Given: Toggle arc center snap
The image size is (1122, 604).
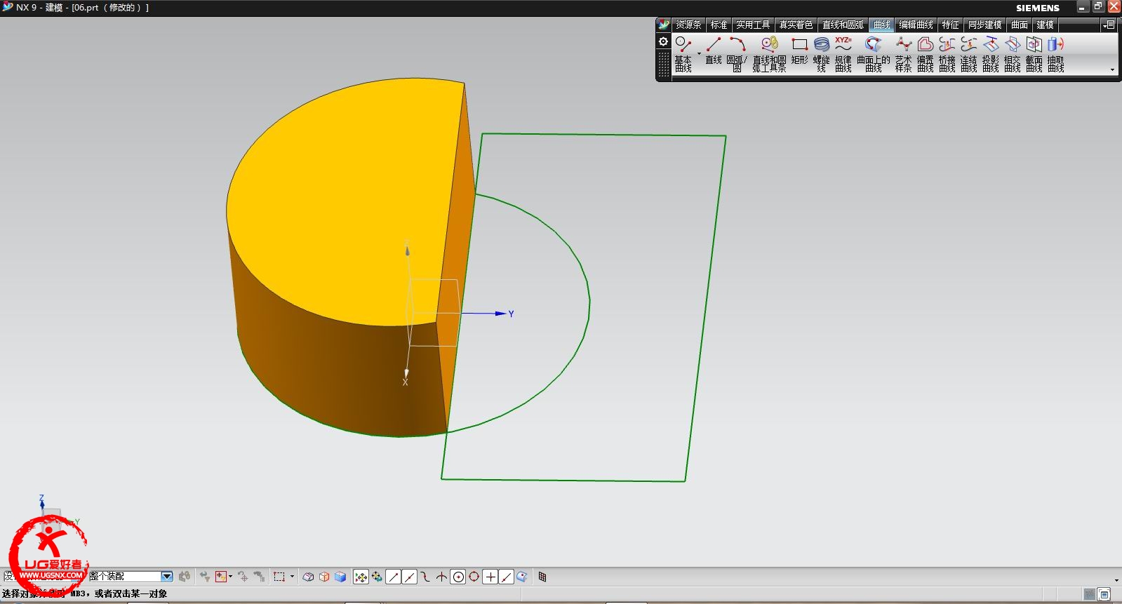Looking at the screenshot, I should pyautogui.click(x=458, y=577).
